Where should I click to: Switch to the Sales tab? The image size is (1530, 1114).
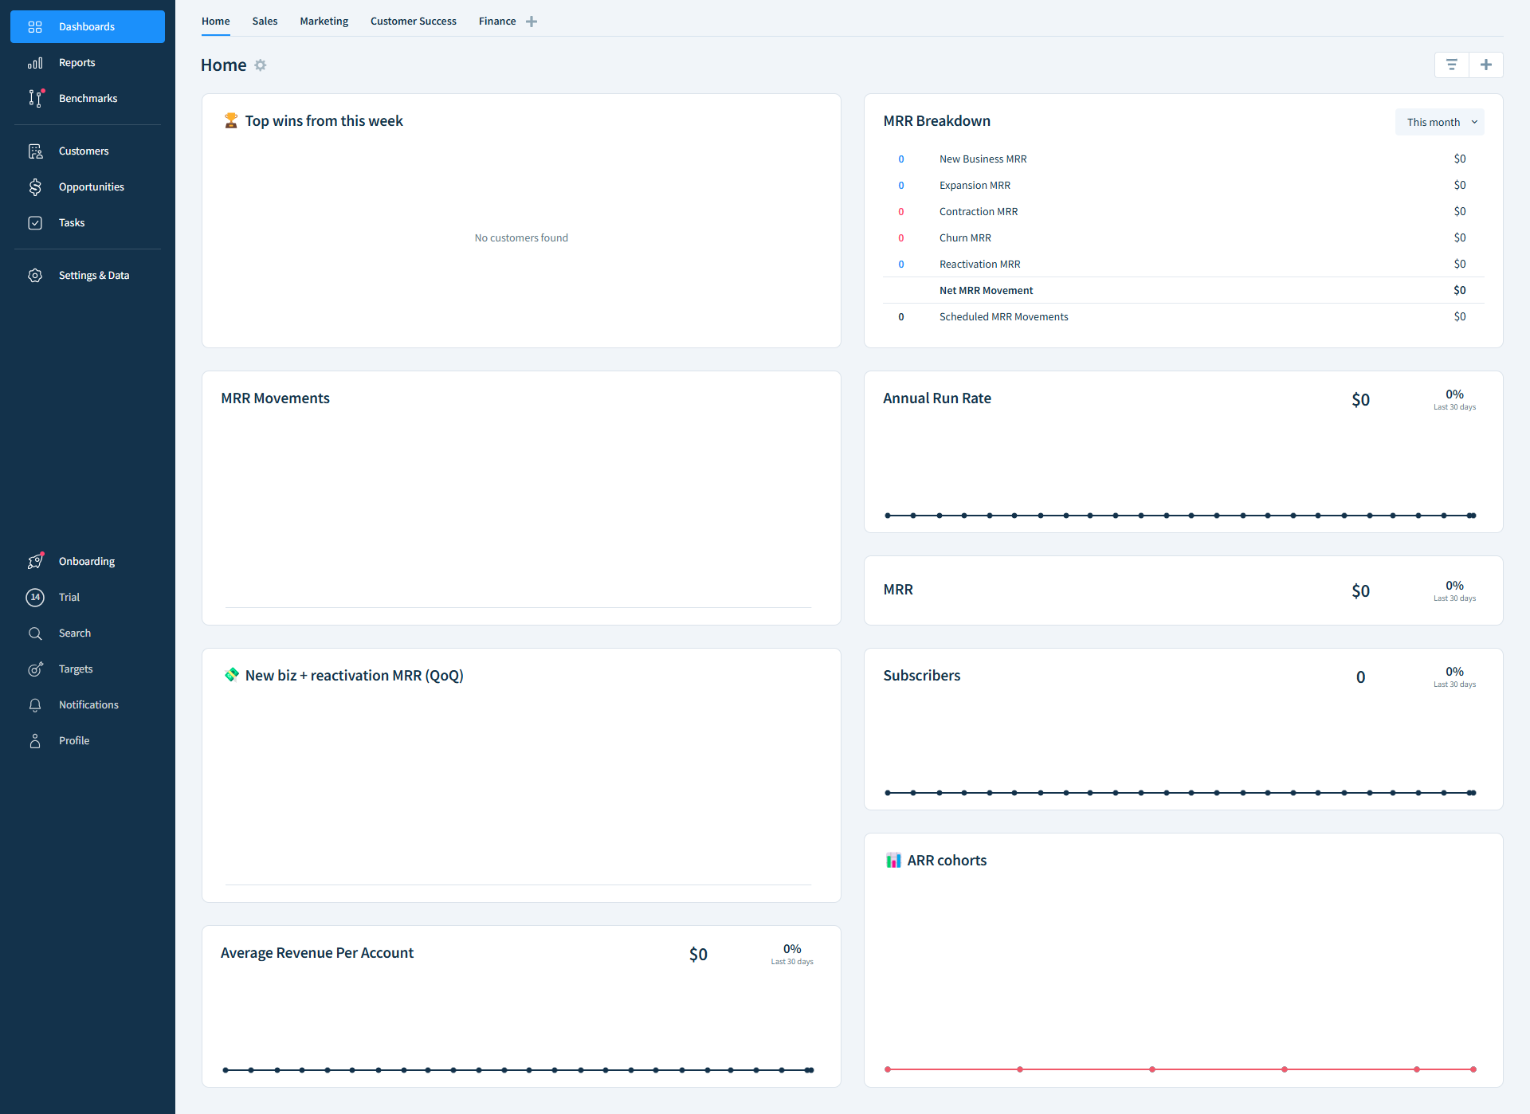[265, 22]
